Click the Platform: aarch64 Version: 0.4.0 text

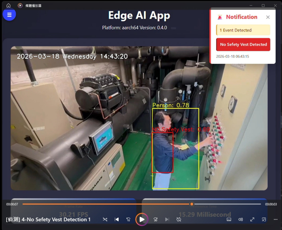[134, 28]
